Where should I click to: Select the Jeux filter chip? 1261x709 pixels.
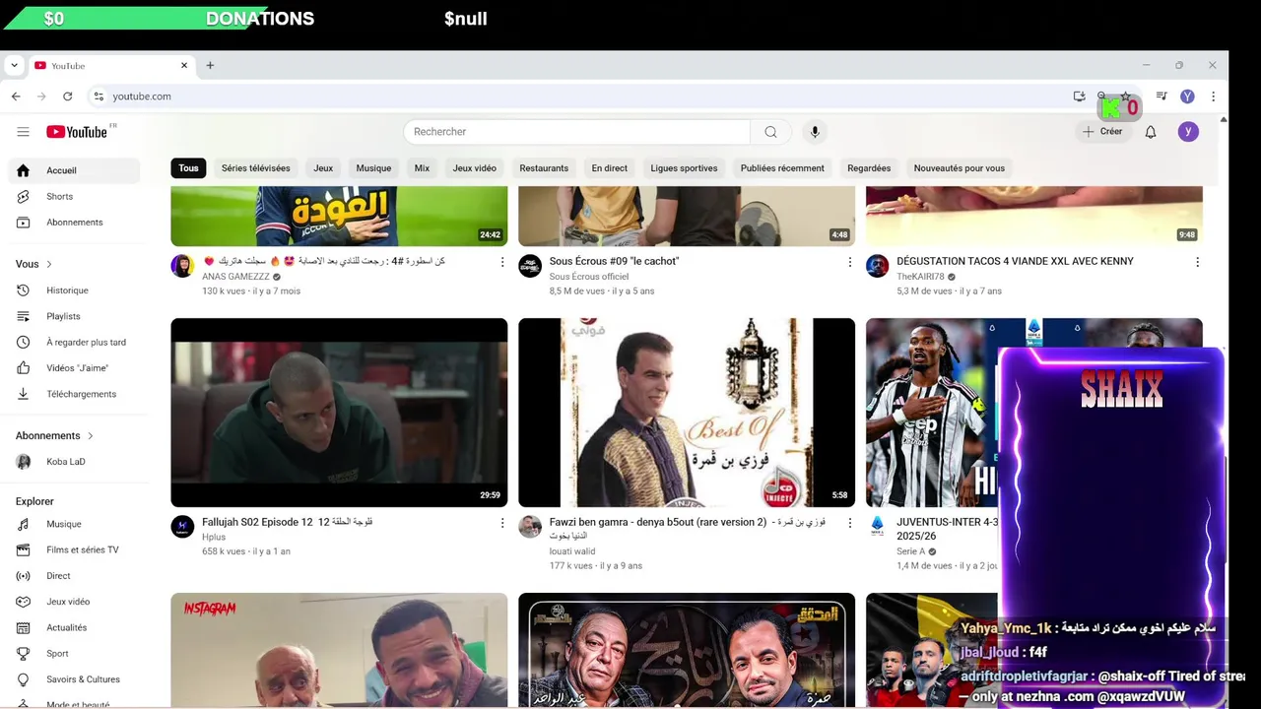tap(323, 168)
